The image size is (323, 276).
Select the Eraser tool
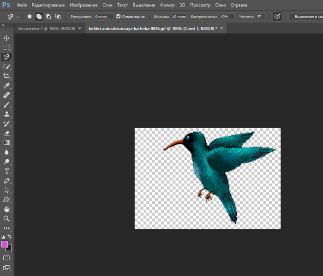coord(6,133)
